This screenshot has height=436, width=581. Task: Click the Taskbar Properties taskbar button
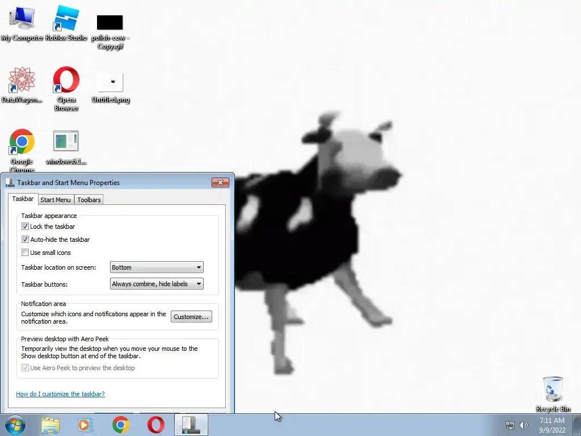pyautogui.click(x=191, y=425)
